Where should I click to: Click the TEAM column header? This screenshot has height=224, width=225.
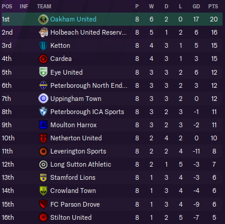click(44, 7)
